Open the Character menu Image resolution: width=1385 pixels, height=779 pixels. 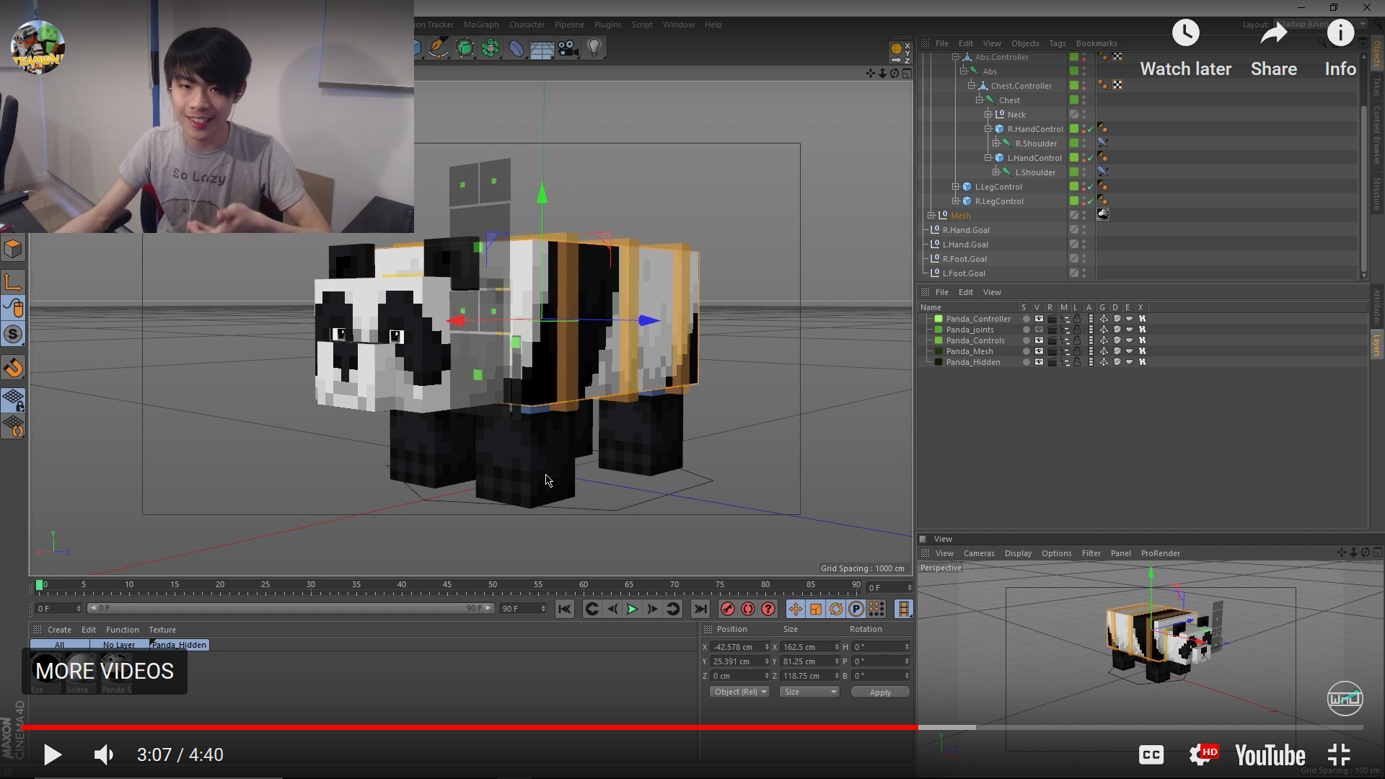click(527, 25)
